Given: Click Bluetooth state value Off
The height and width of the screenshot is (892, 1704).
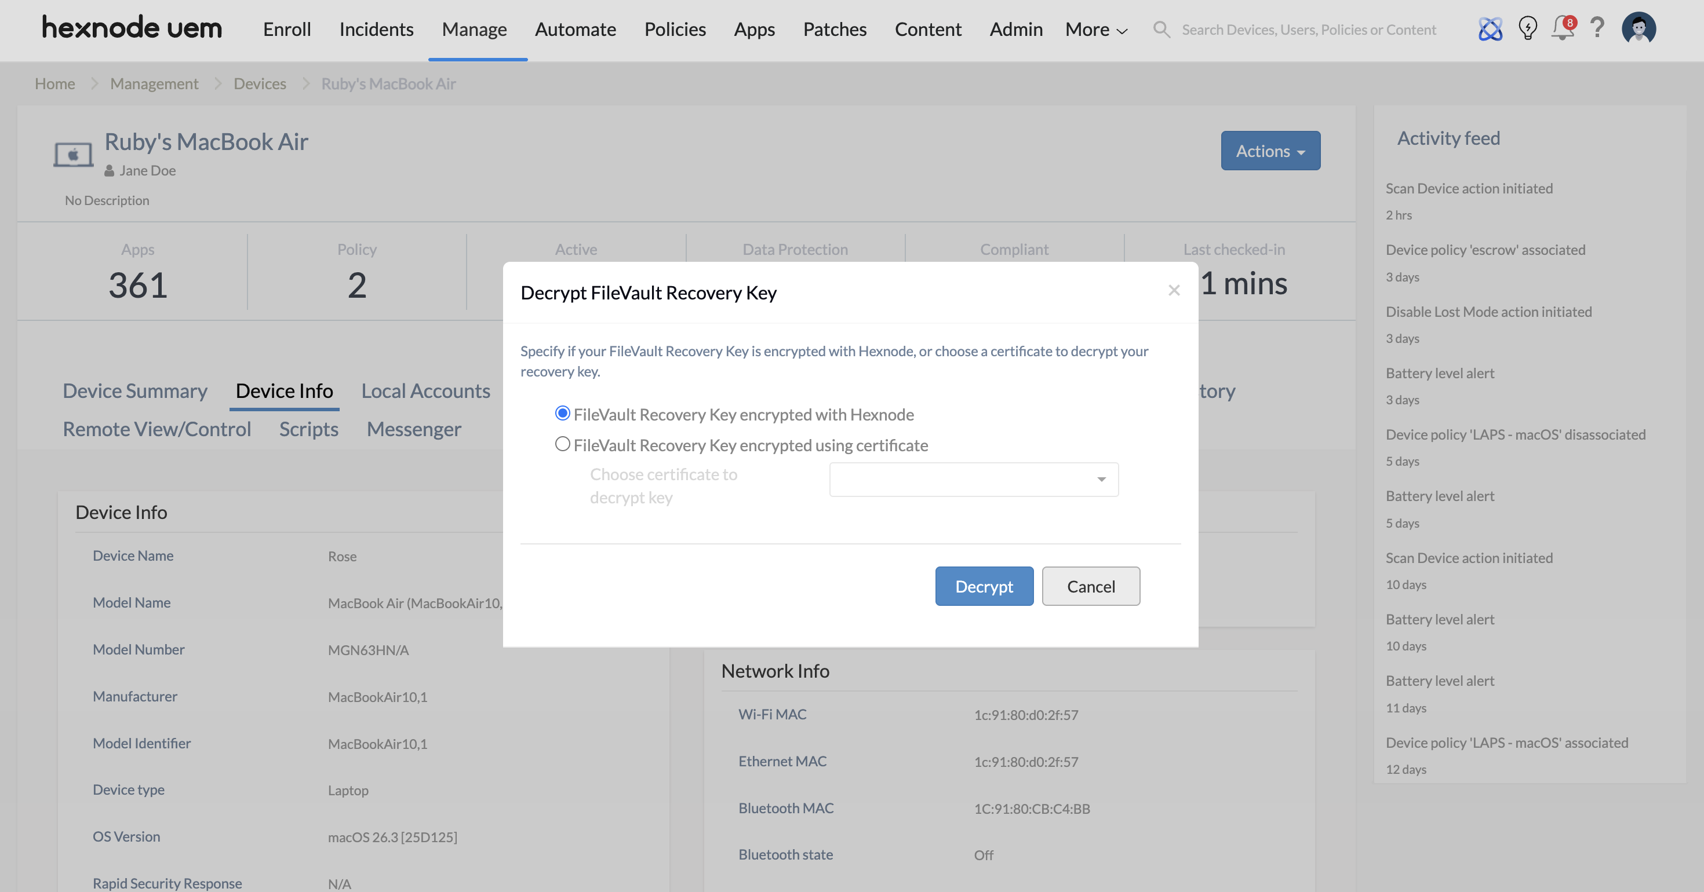Looking at the screenshot, I should (x=984, y=855).
